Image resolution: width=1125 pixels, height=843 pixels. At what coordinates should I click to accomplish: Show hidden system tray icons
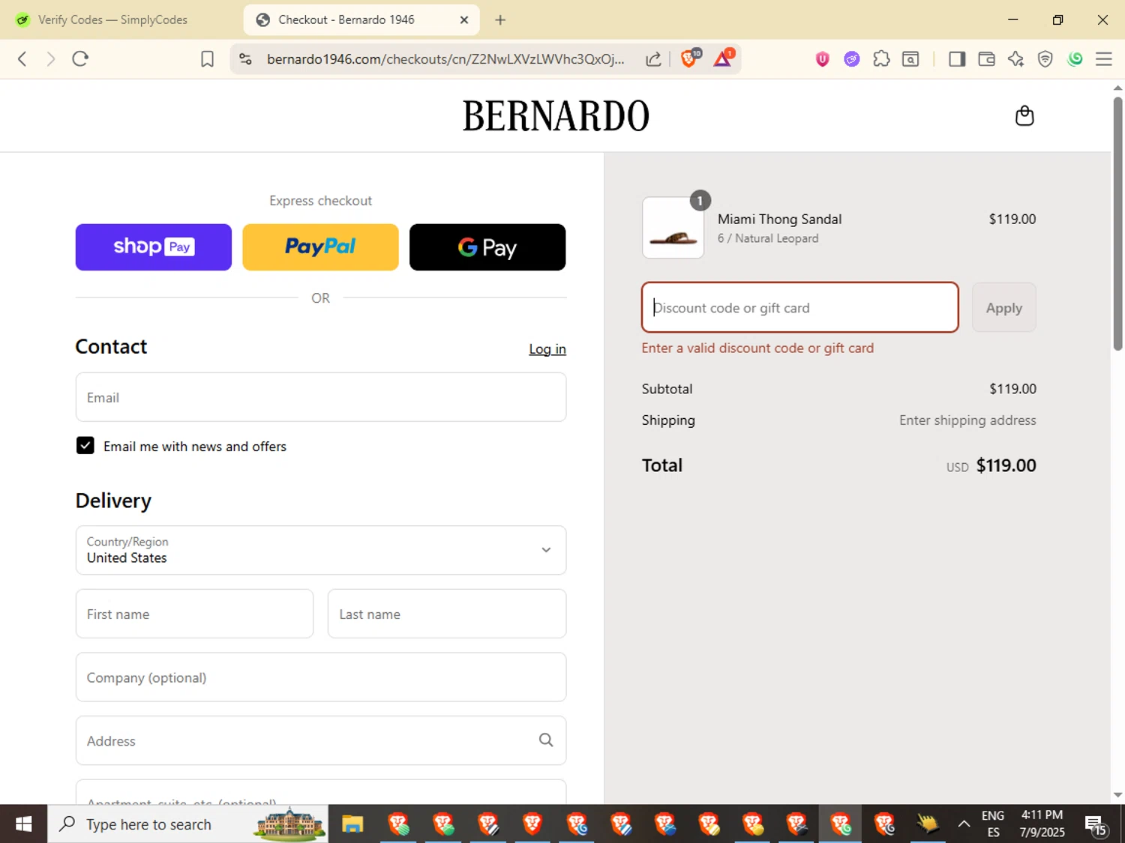point(964,824)
